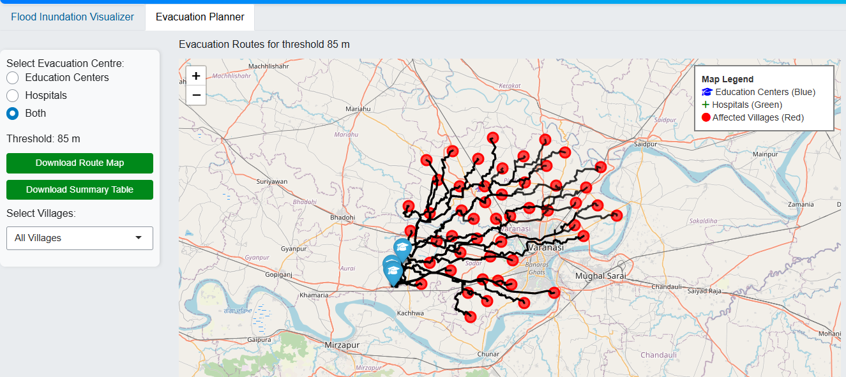Choose Hospitals as evacuation centre

[x=13, y=96]
